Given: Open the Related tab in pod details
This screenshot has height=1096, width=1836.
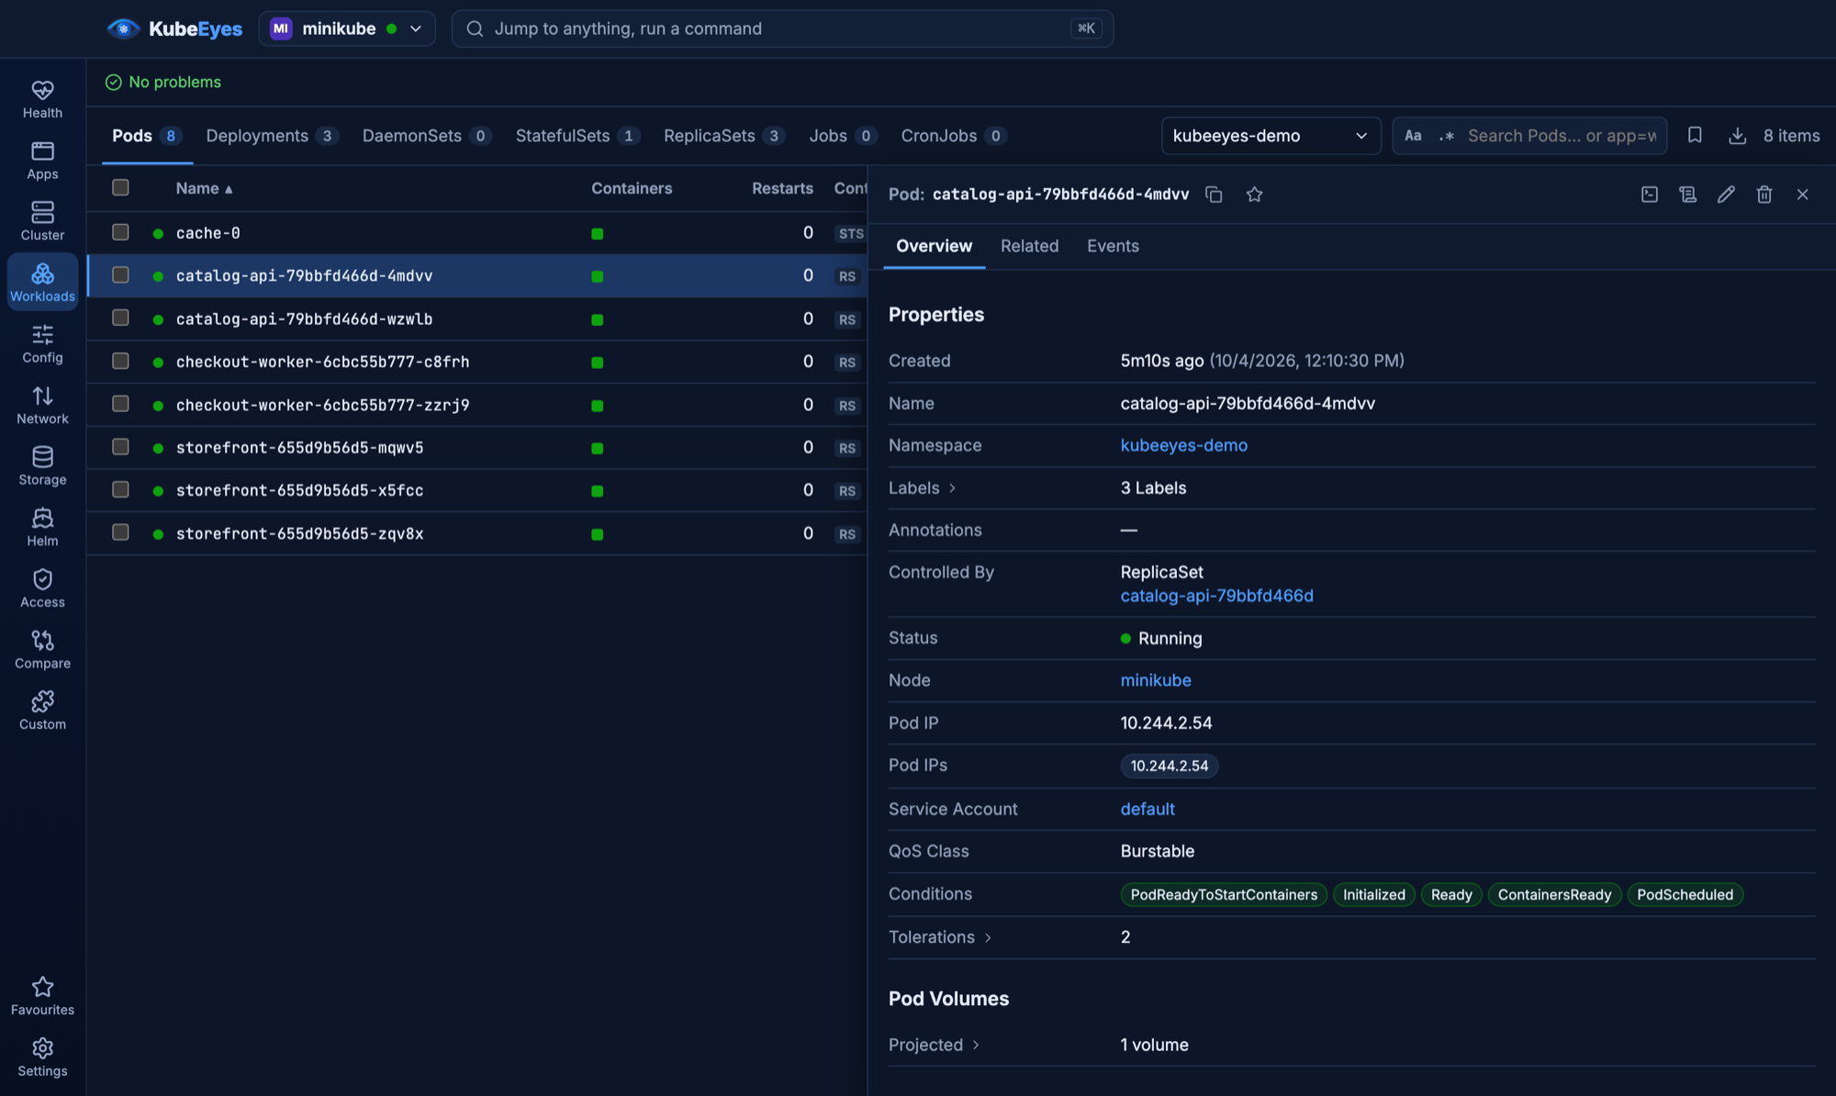Looking at the screenshot, I should click(x=1029, y=246).
